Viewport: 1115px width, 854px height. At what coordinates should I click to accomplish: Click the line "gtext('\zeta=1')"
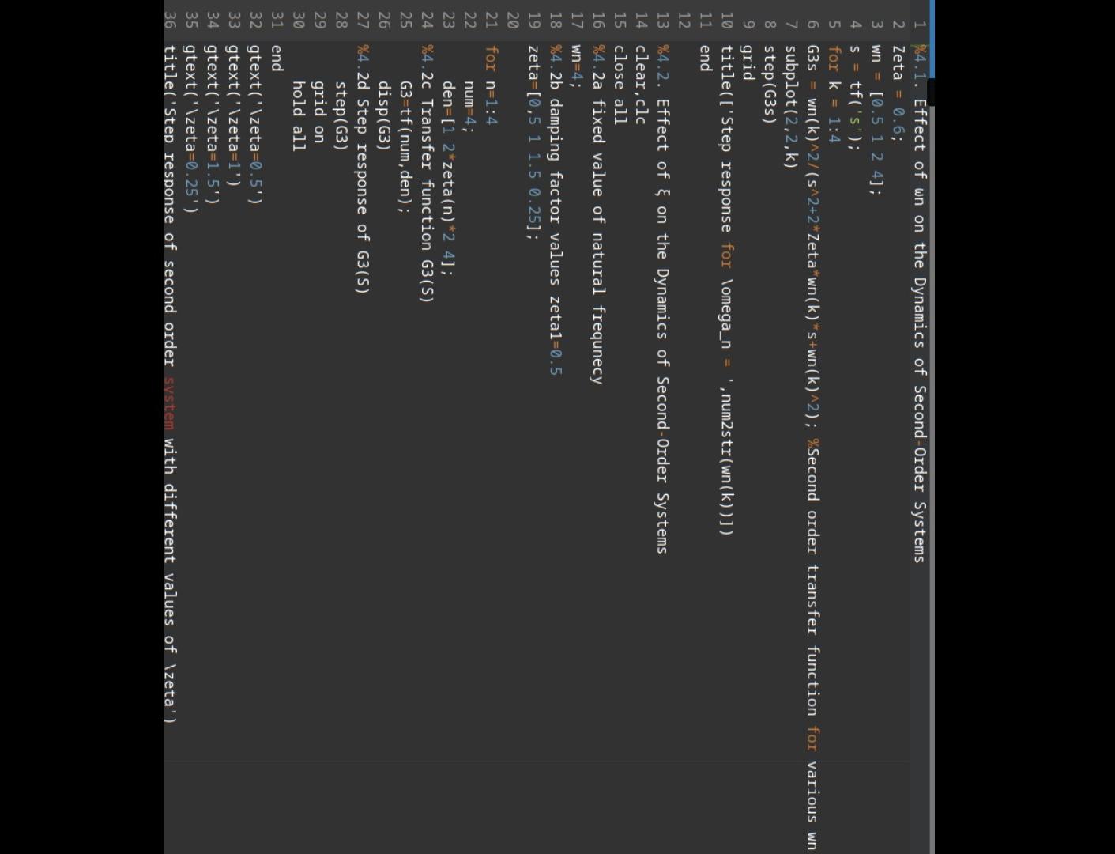click(235, 115)
